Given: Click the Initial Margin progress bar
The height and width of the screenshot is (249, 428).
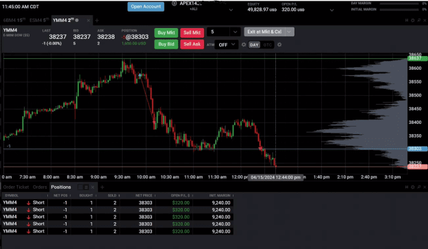Looking at the screenshot, I should point(399,10).
